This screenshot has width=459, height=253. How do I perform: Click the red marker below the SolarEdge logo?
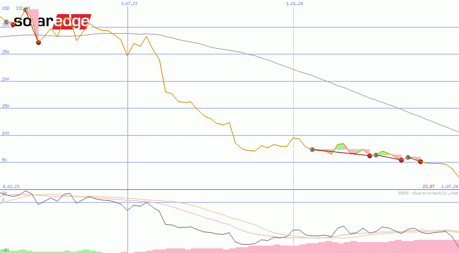pos(38,42)
